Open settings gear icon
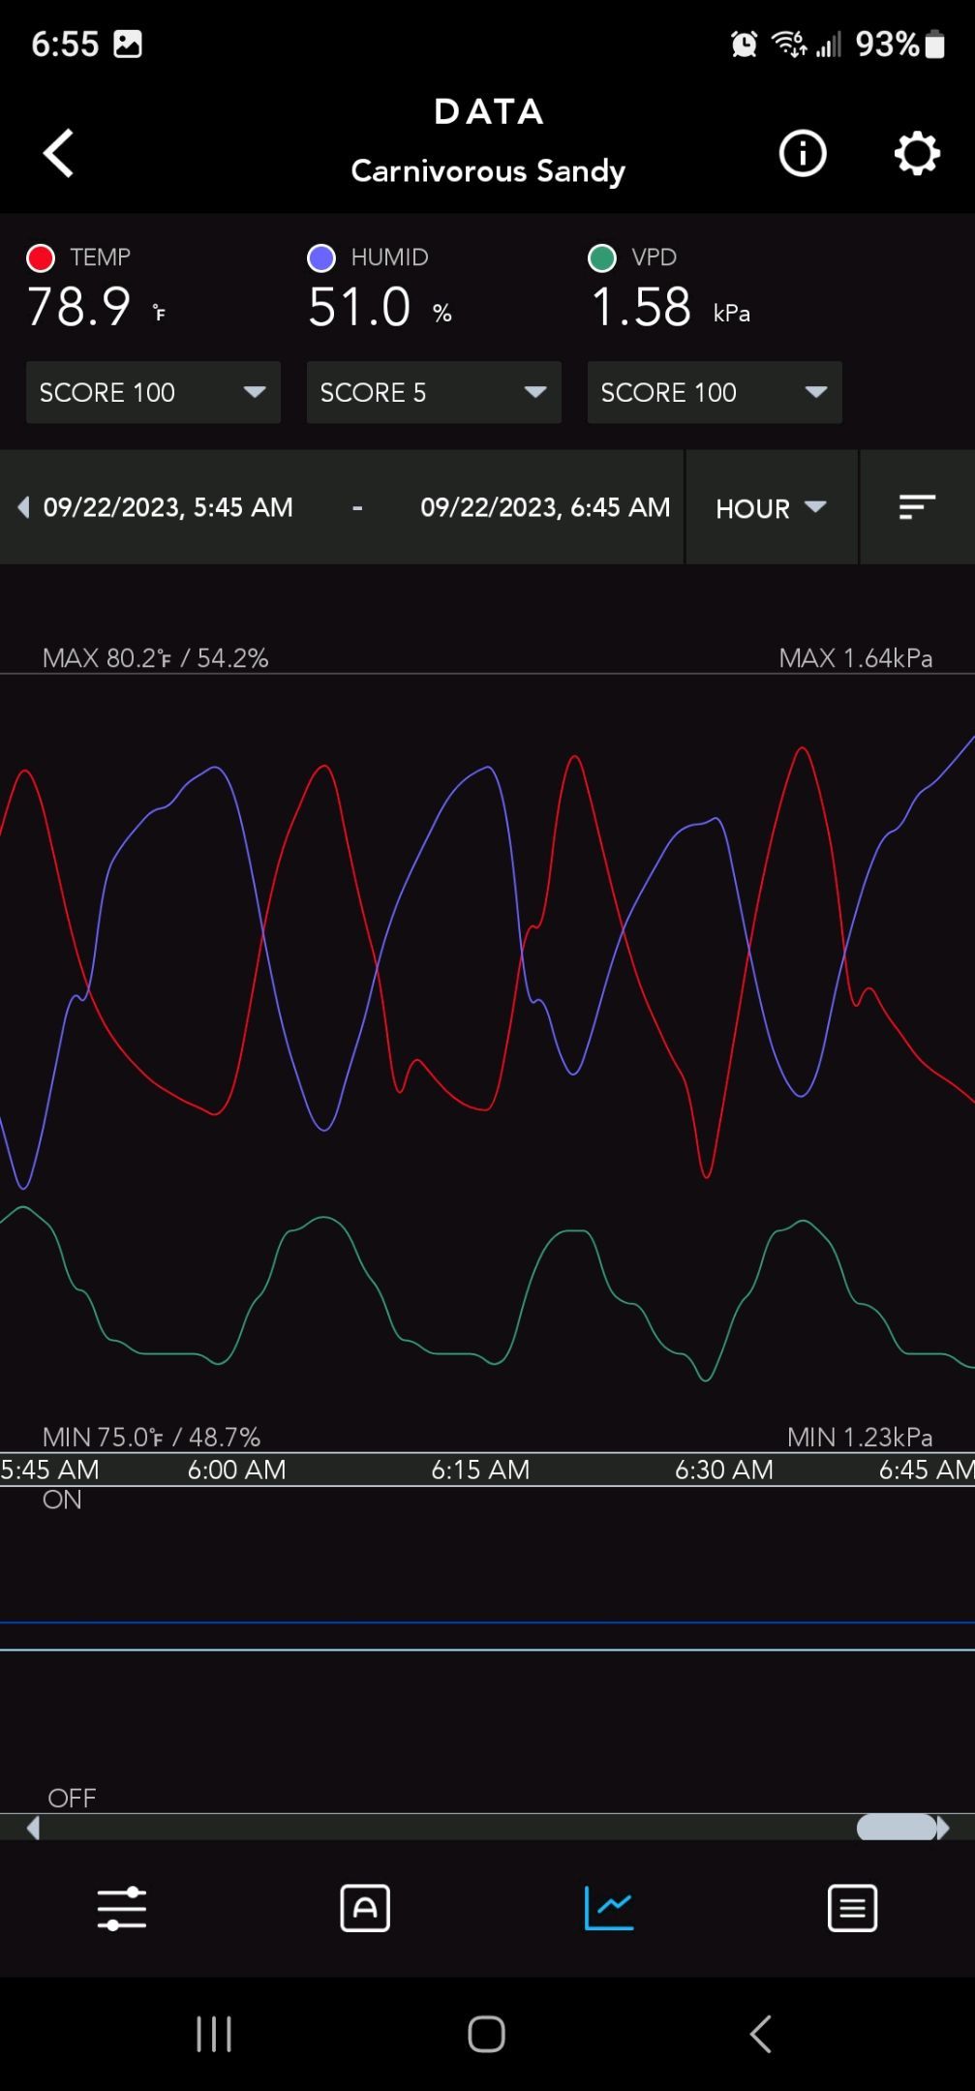This screenshot has height=2091, width=975. tap(917, 153)
